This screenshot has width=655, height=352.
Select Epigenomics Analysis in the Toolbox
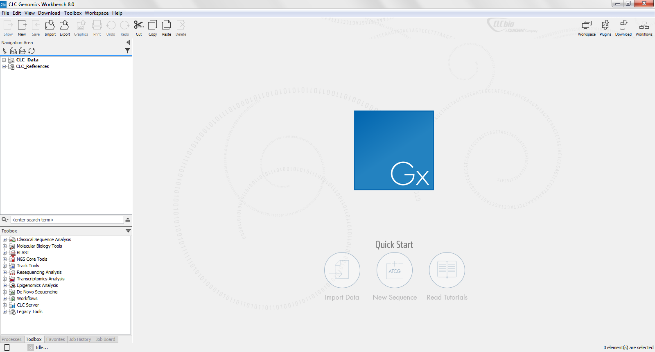(37, 285)
